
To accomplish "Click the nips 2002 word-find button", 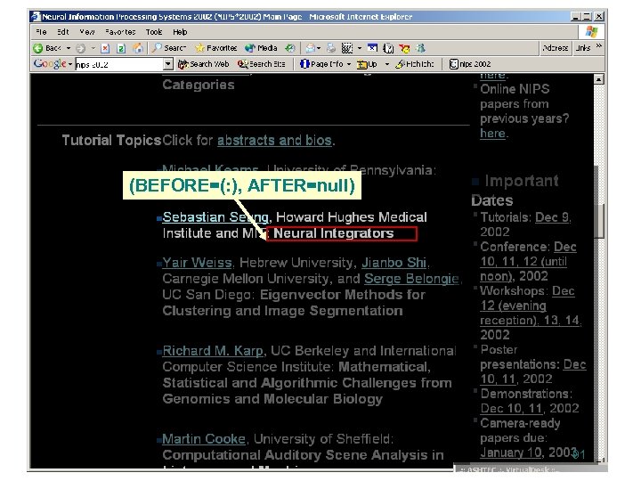I will pyautogui.click(x=470, y=64).
